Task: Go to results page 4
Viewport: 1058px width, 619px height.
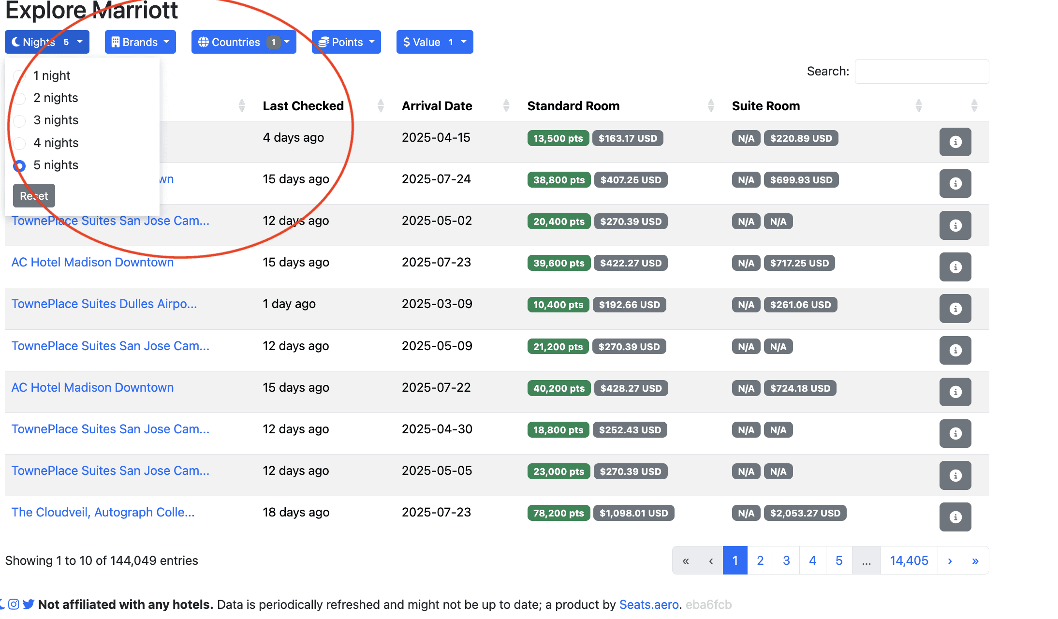Action: tap(813, 560)
